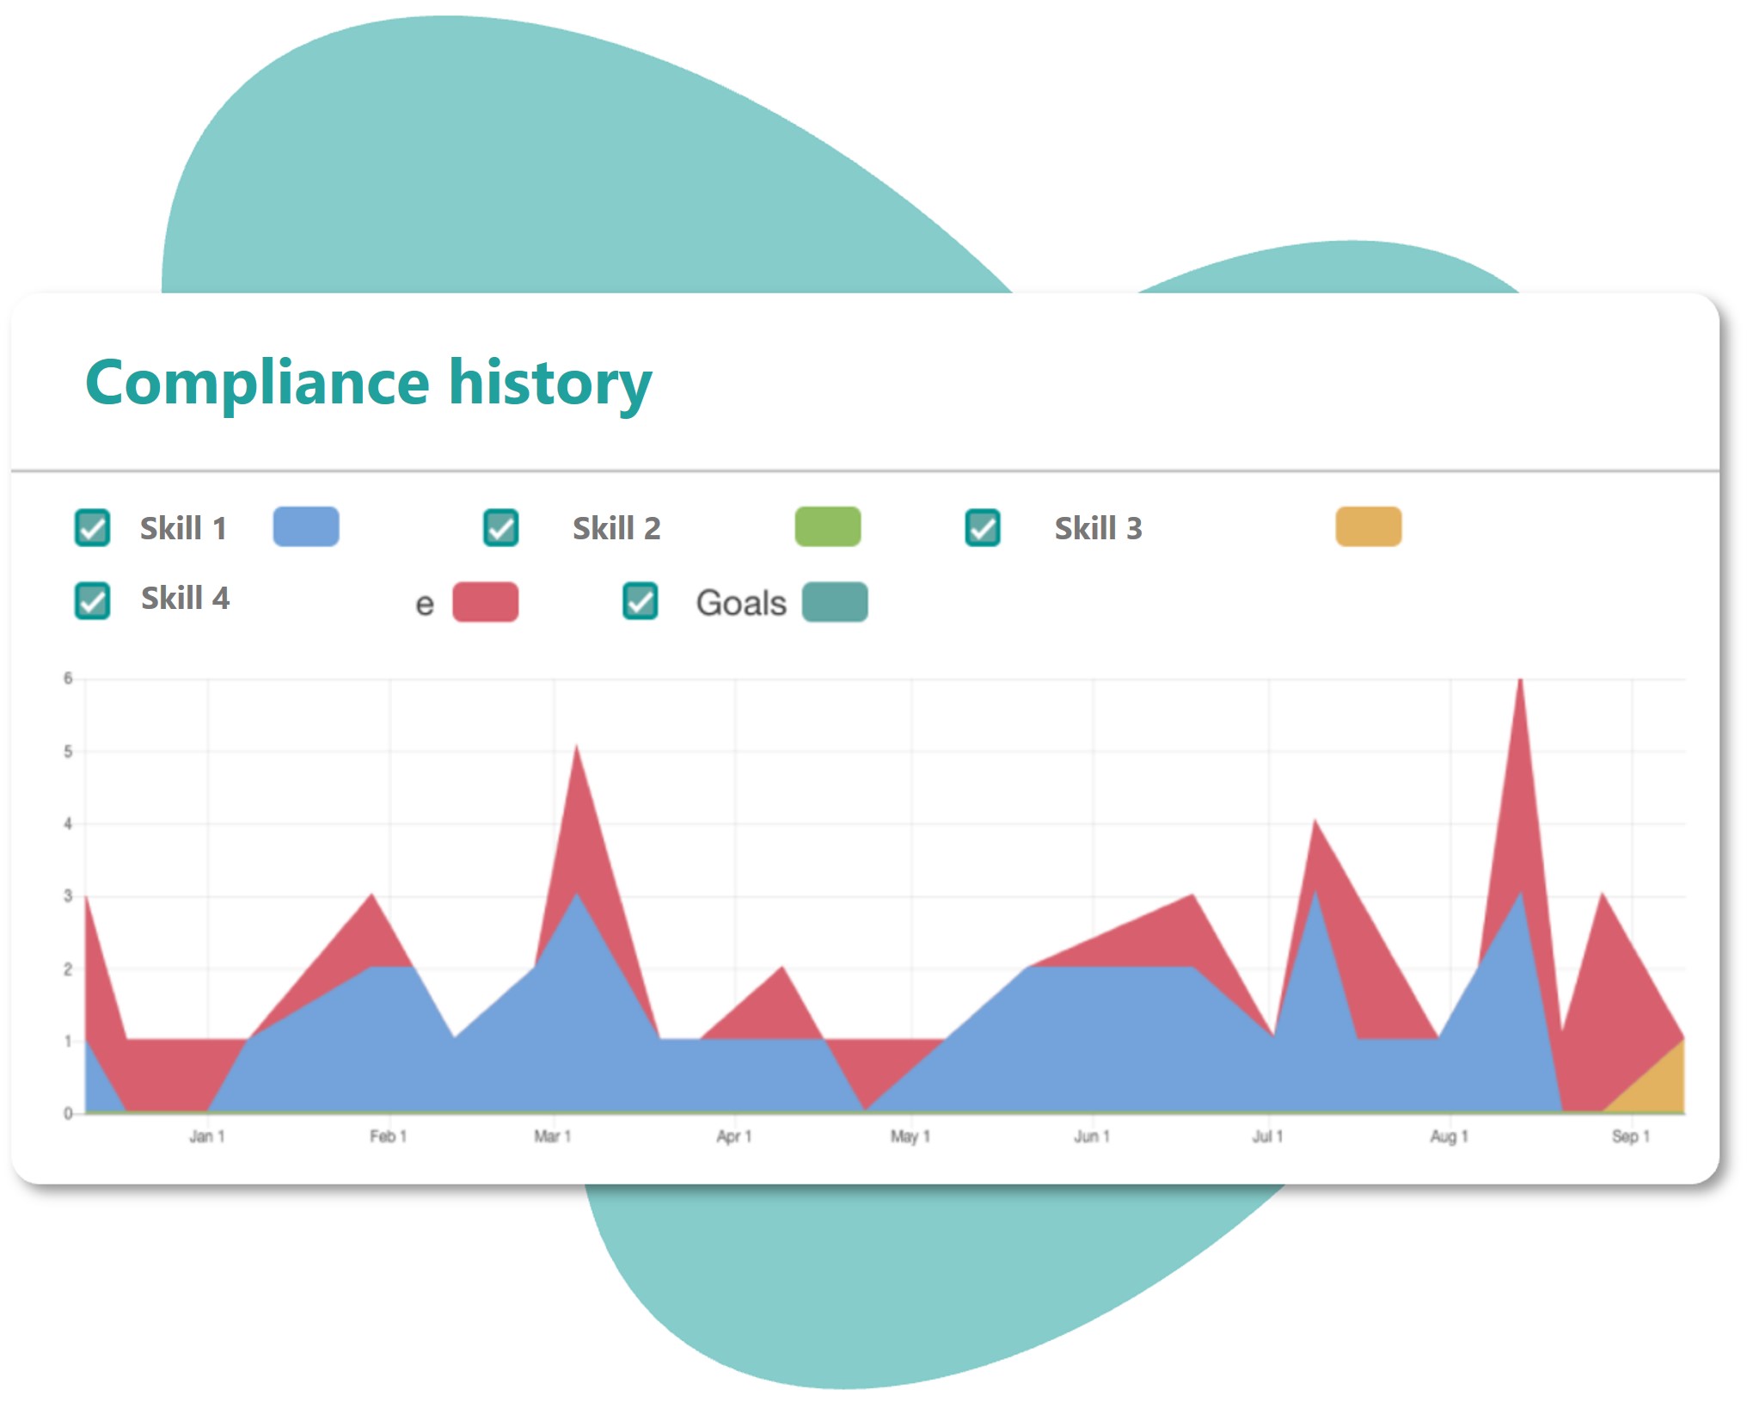Click the orange Skill 3 color swatch

[x=1369, y=526]
